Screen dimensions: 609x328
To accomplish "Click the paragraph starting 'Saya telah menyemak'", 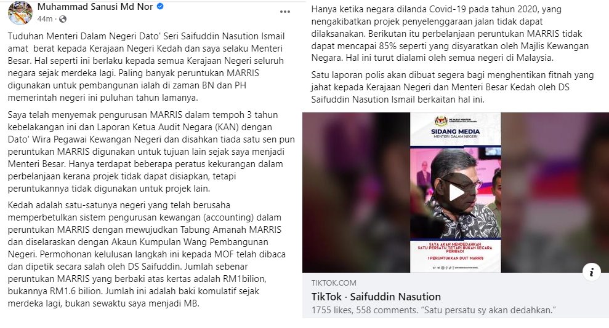I will (151, 152).
